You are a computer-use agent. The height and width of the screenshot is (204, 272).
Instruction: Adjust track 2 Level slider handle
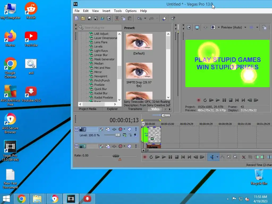click(x=118, y=135)
